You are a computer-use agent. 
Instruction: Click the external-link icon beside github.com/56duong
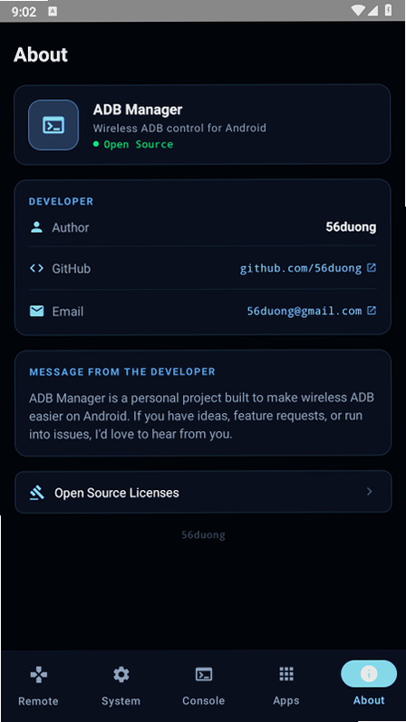point(372,267)
